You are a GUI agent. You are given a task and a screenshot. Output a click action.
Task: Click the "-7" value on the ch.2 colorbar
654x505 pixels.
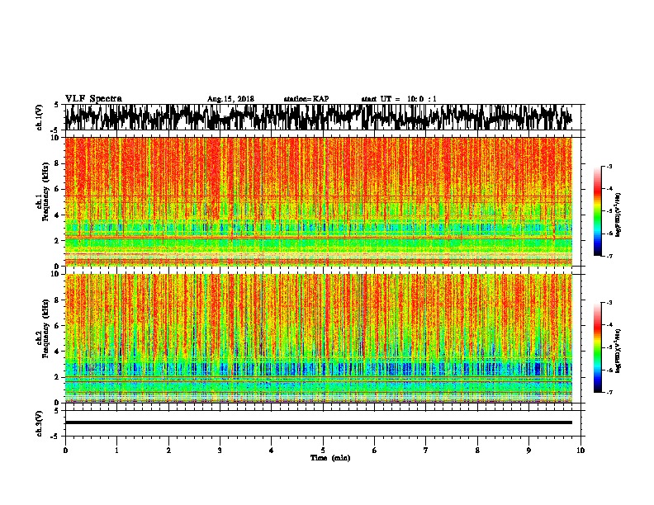click(609, 393)
